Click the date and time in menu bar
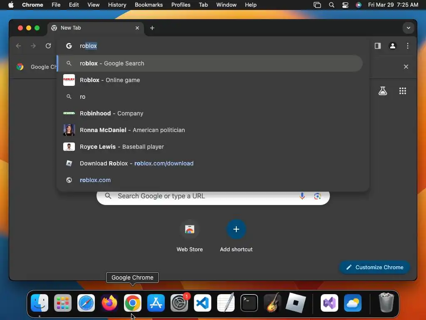Image resolution: width=426 pixels, height=320 pixels. tap(393, 5)
